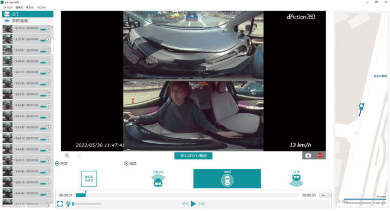Expand the 11:39:04 recording entry's arrow
390x211 pixels.
pos(49,28)
